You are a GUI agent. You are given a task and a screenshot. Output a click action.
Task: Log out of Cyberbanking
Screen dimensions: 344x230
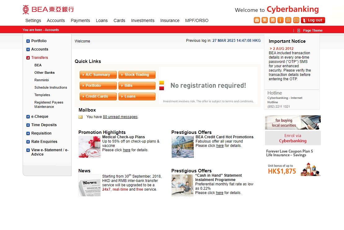[313, 20]
